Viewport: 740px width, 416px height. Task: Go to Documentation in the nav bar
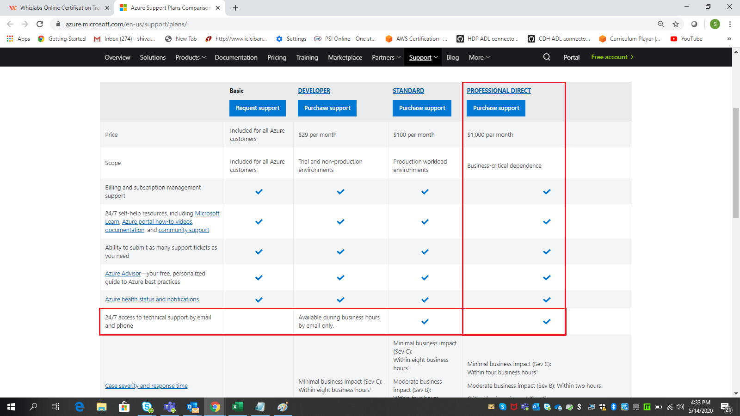pyautogui.click(x=236, y=57)
